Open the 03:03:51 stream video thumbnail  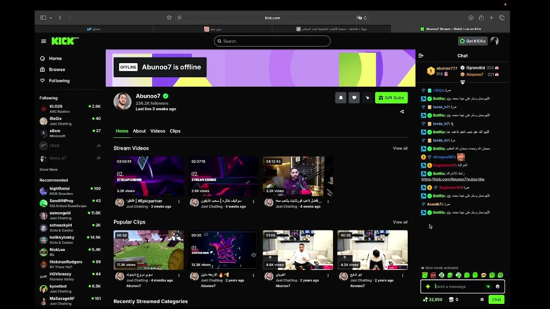point(149,176)
